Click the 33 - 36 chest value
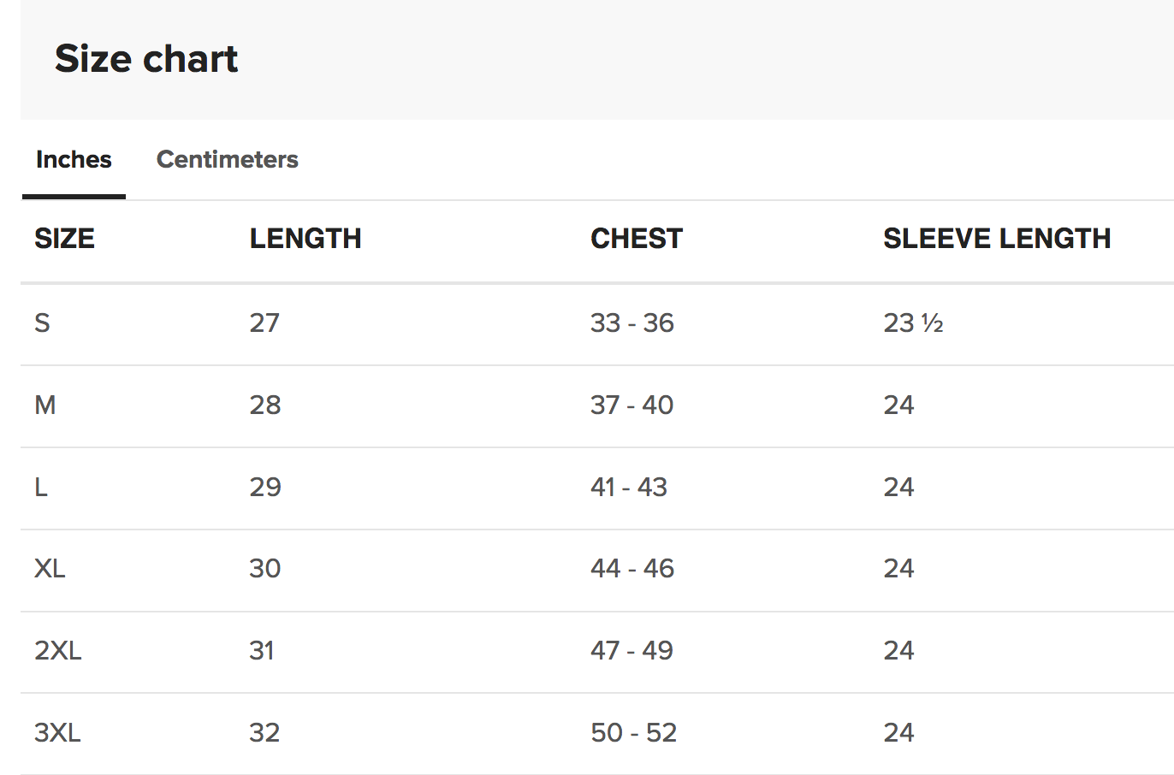Image resolution: width=1174 pixels, height=775 pixels. (x=632, y=323)
